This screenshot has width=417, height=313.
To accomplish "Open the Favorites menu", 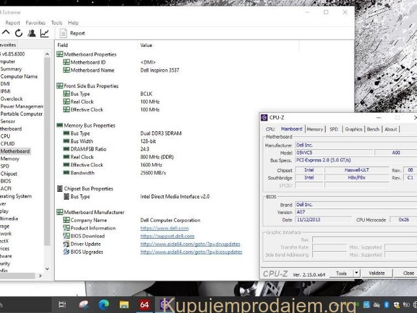I will click(x=35, y=23).
